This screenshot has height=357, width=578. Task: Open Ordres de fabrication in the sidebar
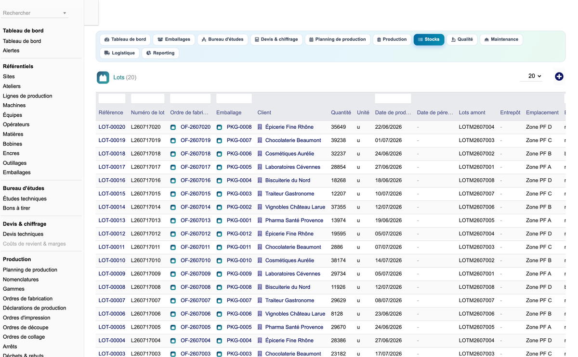click(28, 298)
